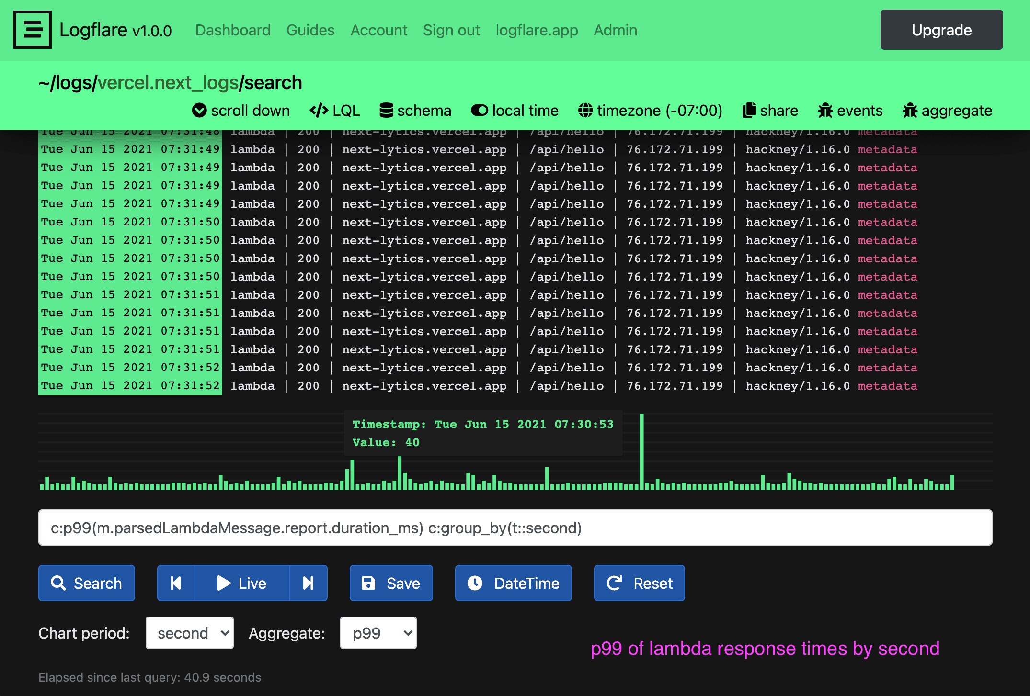This screenshot has width=1030, height=696.
Task: Change the Aggregate dropdown from p99
Action: pos(378,633)
